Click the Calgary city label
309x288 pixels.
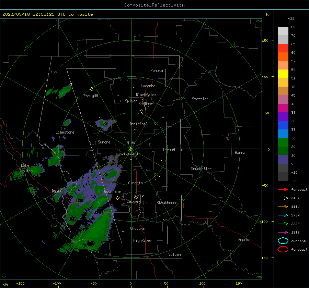(x=134, y=201)
